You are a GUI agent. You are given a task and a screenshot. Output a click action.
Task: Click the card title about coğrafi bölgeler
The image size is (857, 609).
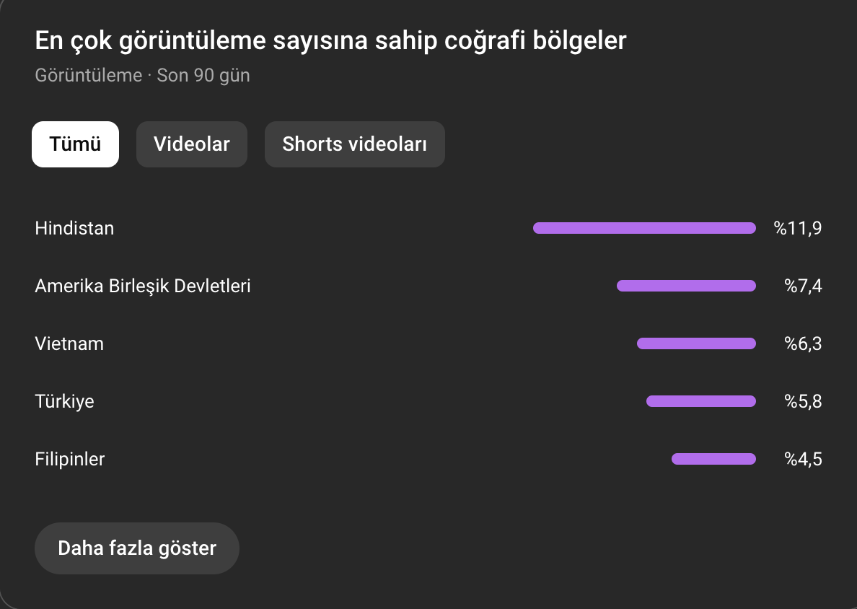point(330,41)
